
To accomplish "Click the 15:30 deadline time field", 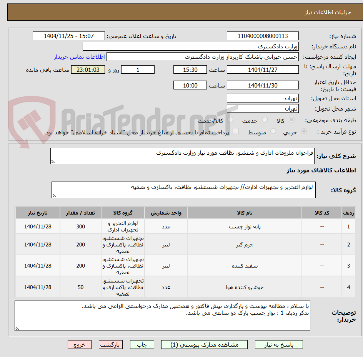I will click(190, 69).
